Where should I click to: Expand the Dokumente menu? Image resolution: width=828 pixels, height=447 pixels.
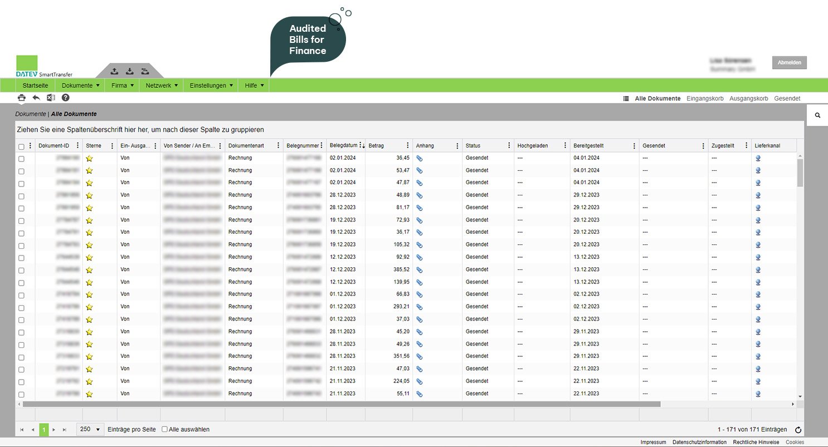[80, 86]
